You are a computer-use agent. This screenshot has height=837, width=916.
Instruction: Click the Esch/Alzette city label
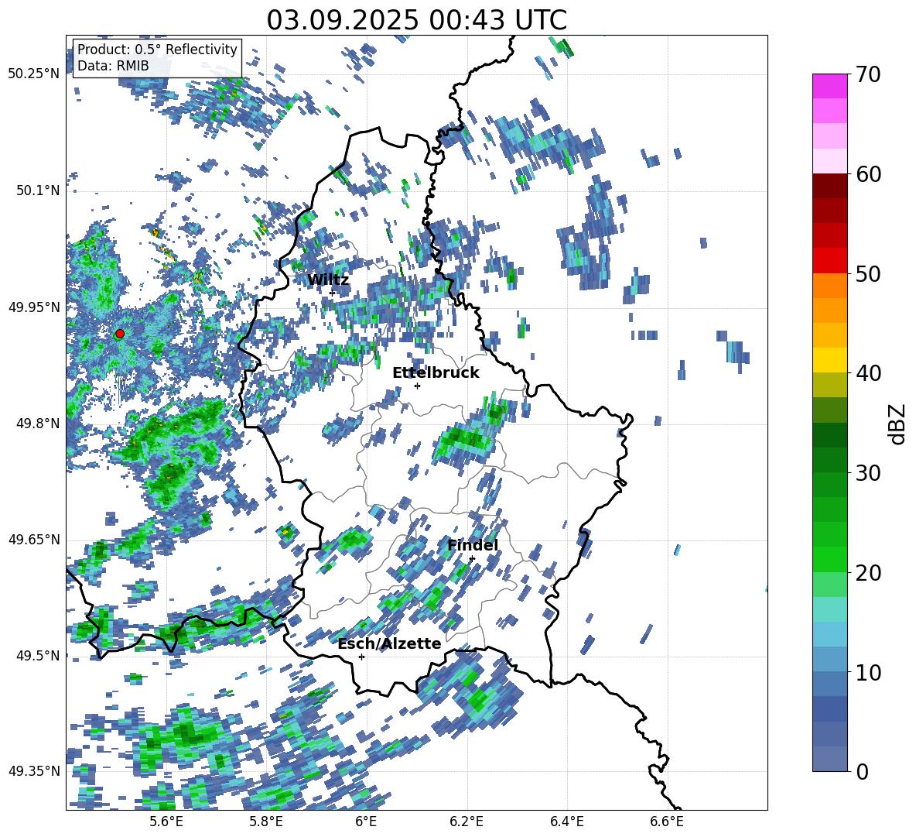389,644
